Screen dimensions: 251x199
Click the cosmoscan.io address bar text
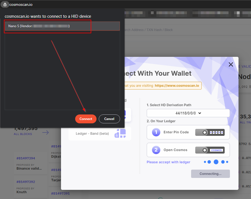tap(21, 4)
